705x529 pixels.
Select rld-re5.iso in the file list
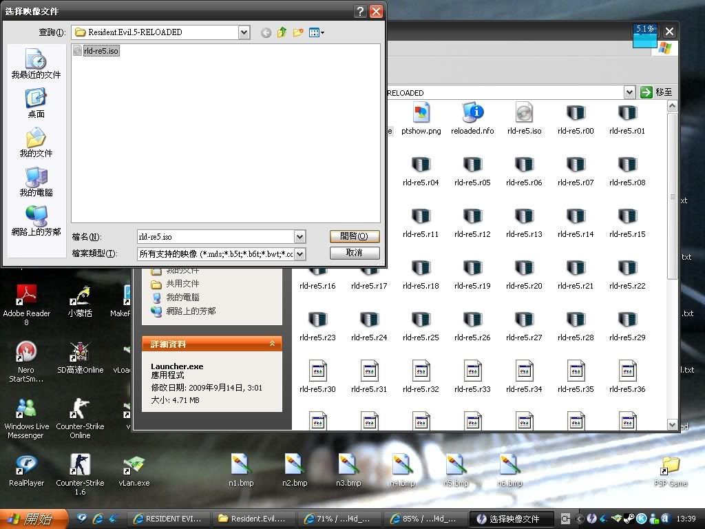click(x=101, y=51)
